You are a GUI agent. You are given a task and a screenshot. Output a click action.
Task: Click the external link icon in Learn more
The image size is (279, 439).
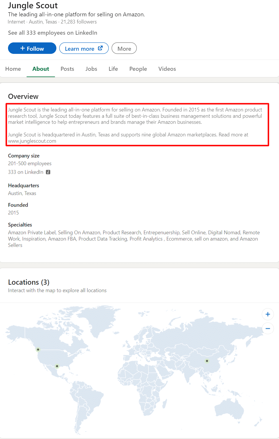100,48
